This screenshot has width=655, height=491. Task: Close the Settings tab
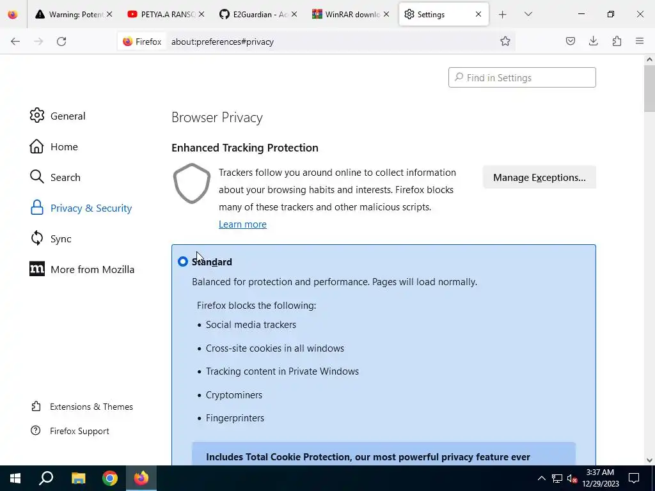(478, 15)
